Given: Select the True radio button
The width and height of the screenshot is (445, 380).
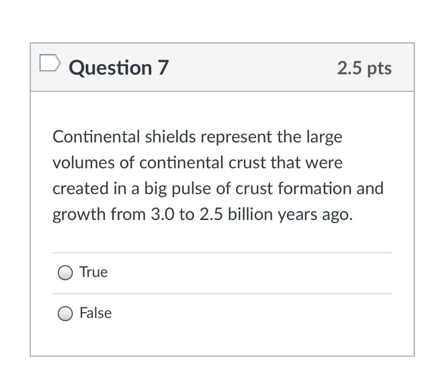Looking at the screenshot, I should (x=65, y=272).
